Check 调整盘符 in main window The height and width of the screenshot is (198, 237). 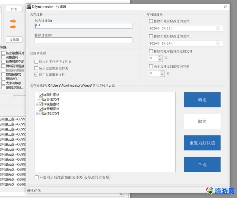[3, 57]
